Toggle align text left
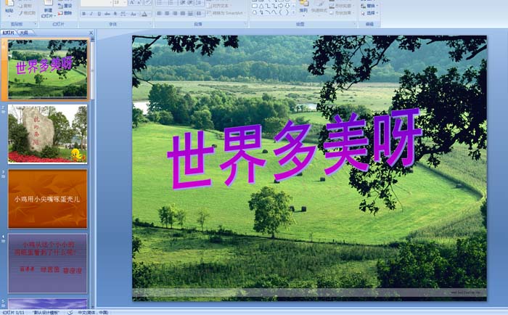The height and width of the screenshot is (315, 508). [160, 13]
